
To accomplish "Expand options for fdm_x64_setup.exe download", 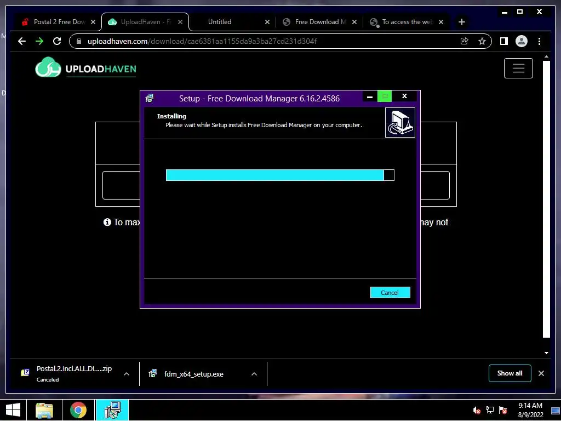I will point(254,374).
